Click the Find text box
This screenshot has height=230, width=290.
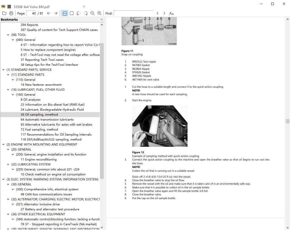(133, 13)
